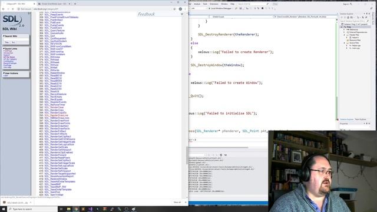Image resolution: width=377 pixels, height=212 pixels.
Task: Close the second Chrome tab
Action: (70, 4)
